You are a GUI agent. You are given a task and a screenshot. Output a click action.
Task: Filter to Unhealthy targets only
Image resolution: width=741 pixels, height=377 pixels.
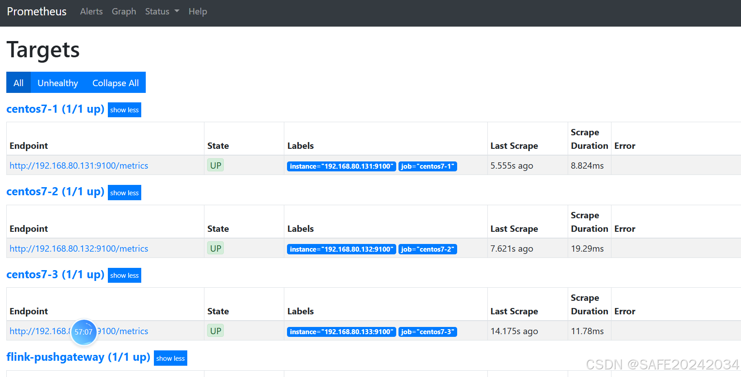click(x=58, y=83)
